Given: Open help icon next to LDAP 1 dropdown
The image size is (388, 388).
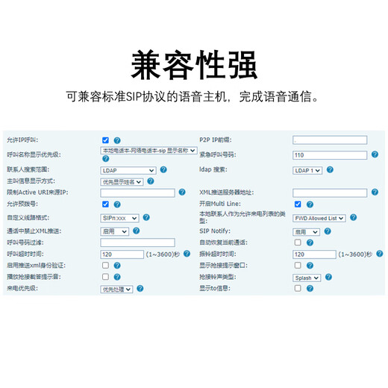Looking at the screenshot, I should (330, 169).
